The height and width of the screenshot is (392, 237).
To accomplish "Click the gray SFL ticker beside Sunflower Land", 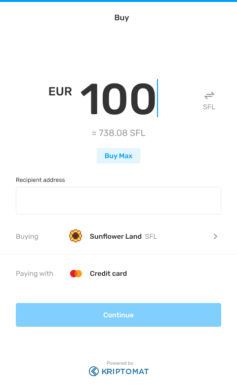I will click(151, 236).
